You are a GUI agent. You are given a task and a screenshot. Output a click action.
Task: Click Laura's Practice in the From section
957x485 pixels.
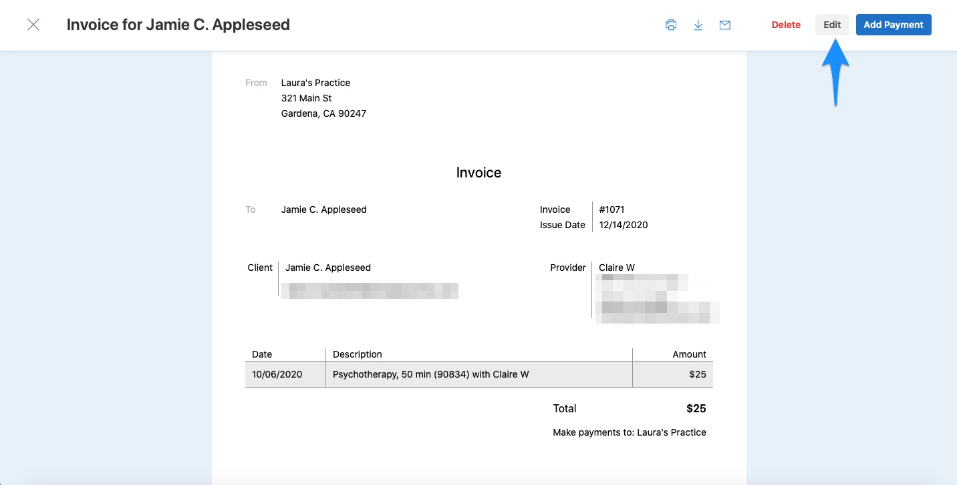pyautogui.click(x=315, y=83)
